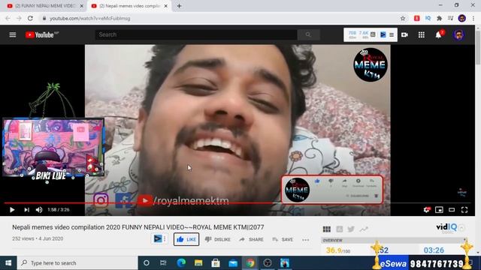Close the Nepali memes video compilation tab

click(x=166, y=6)
